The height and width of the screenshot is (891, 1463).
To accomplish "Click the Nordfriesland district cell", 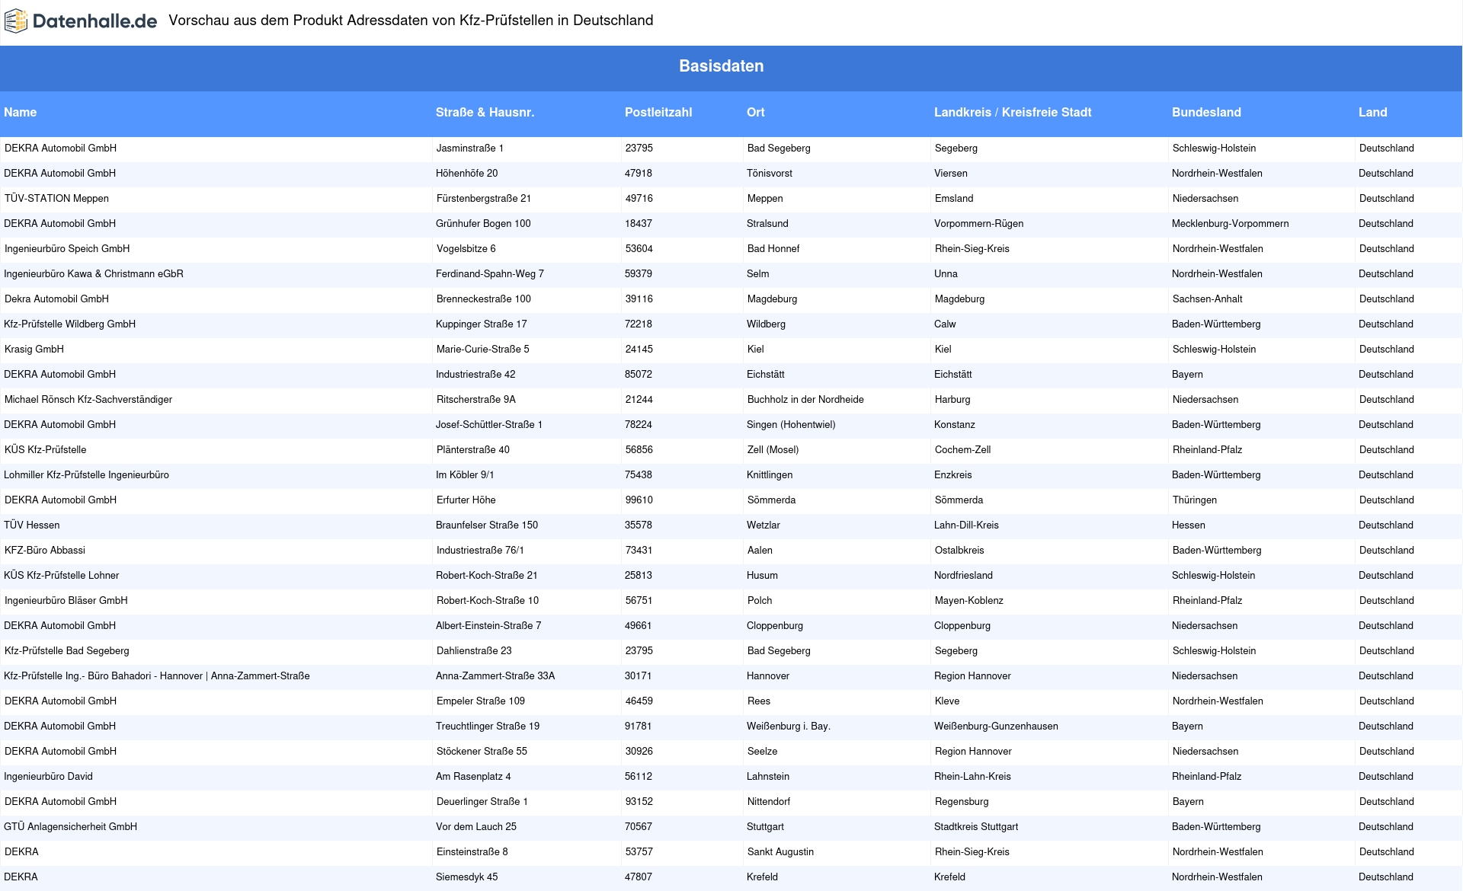I will (963, 575).
